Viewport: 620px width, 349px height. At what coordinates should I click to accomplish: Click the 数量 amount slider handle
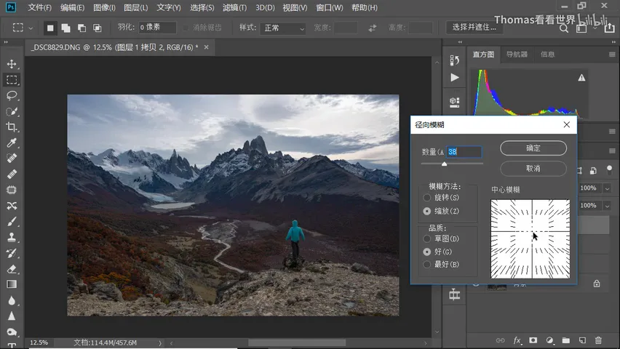[x=445, y=164]
